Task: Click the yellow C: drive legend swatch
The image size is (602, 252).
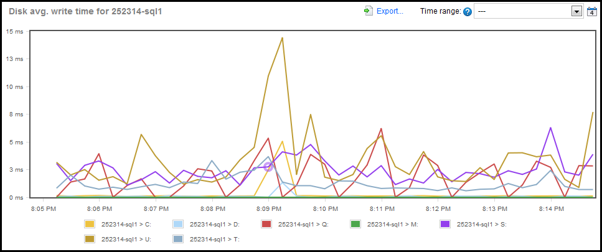Action: click(90, 224)
